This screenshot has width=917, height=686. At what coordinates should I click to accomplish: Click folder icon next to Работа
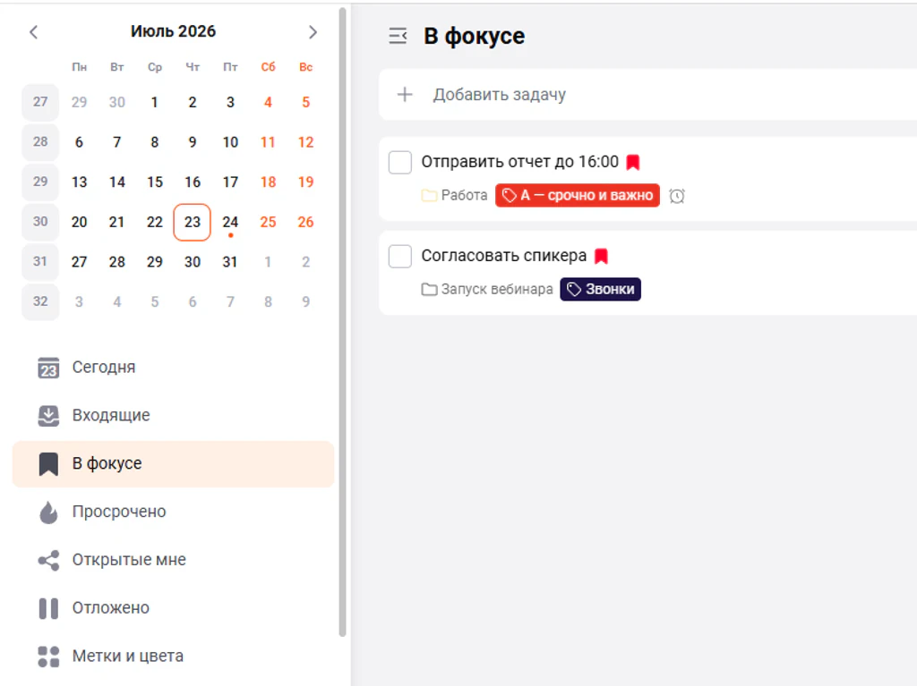[x=429, y=196]
